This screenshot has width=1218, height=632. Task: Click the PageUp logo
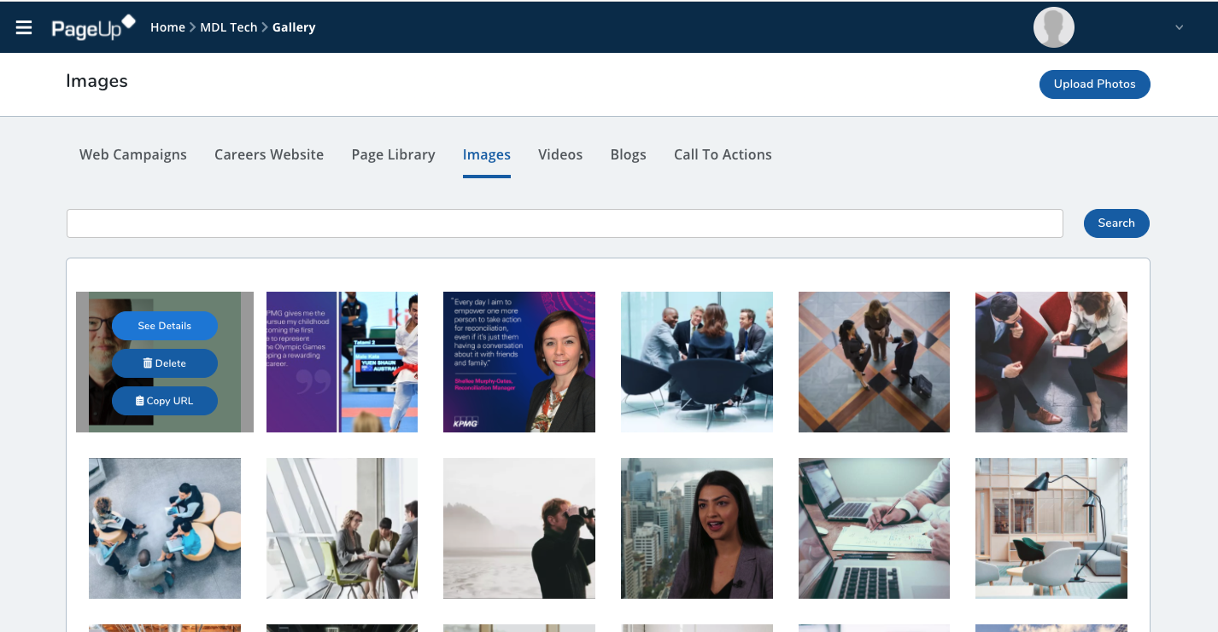tap(93, 27)
